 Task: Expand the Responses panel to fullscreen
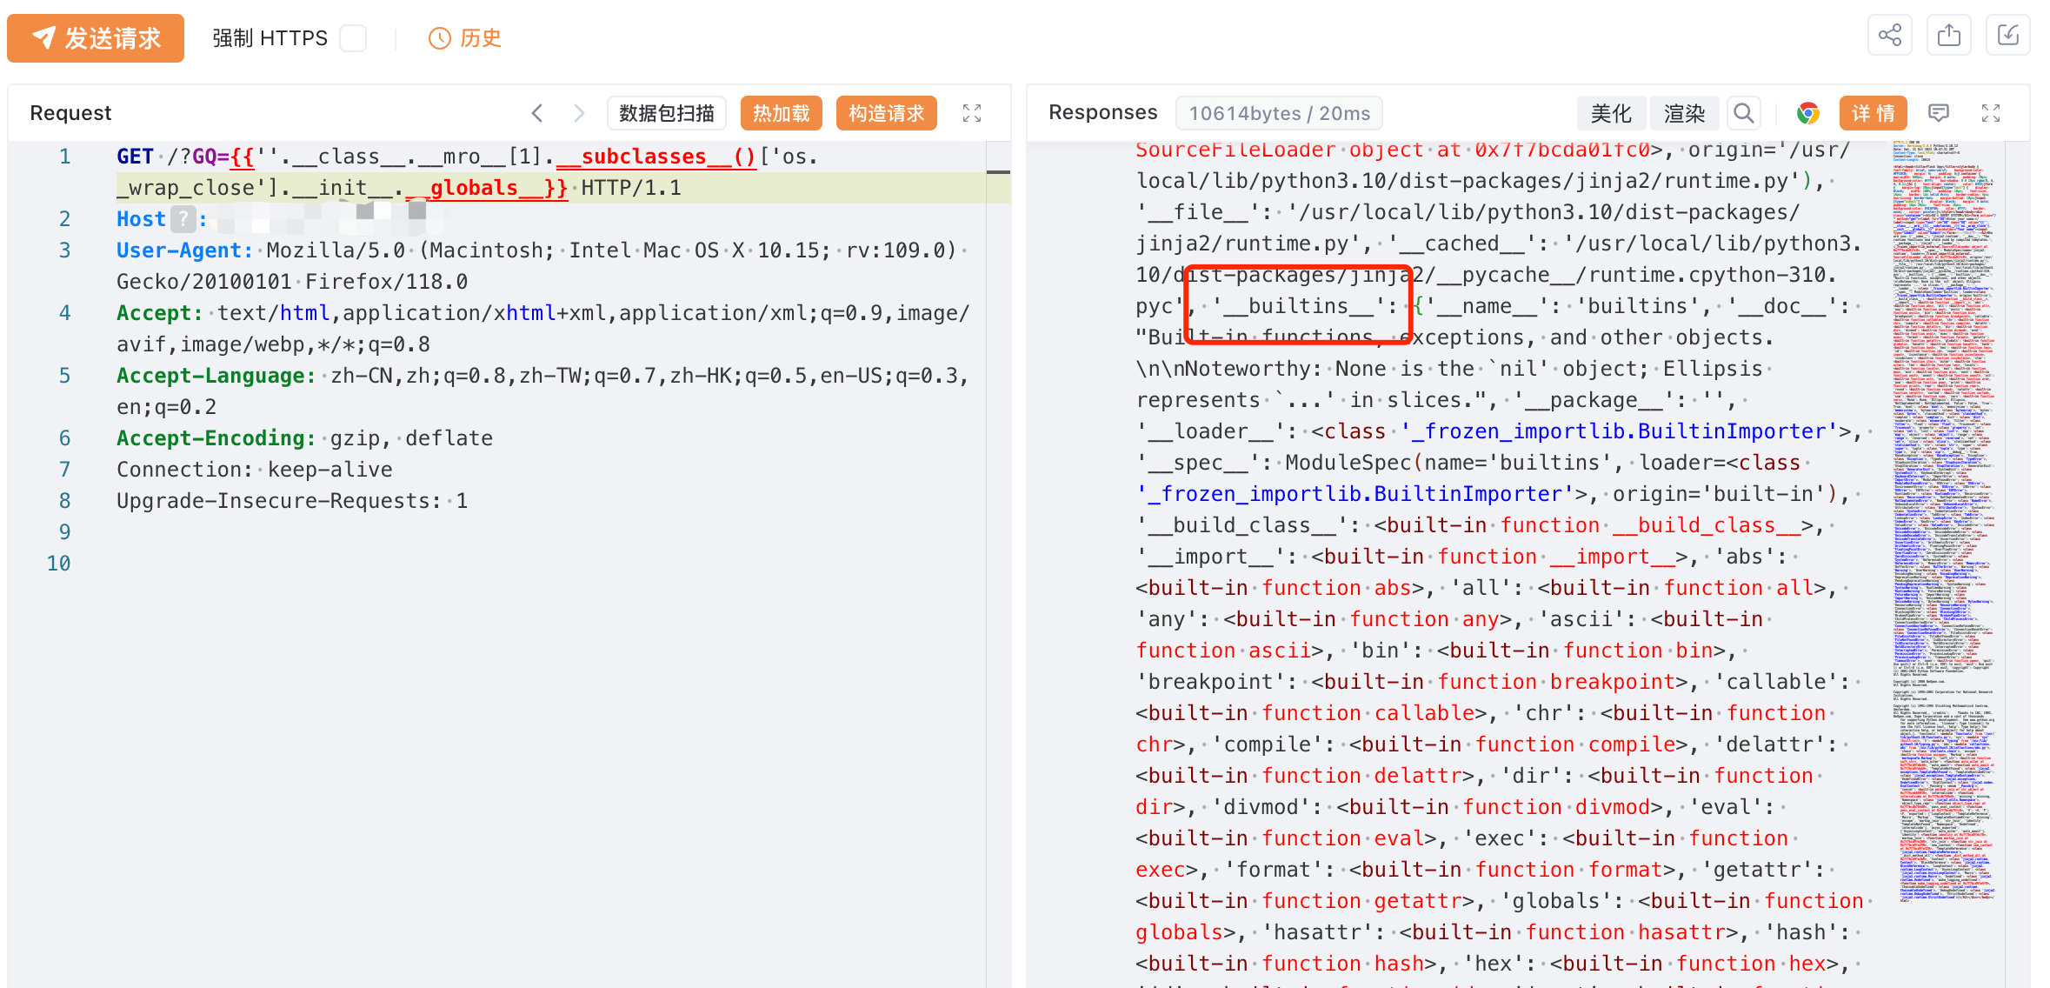pos(1991,113)
